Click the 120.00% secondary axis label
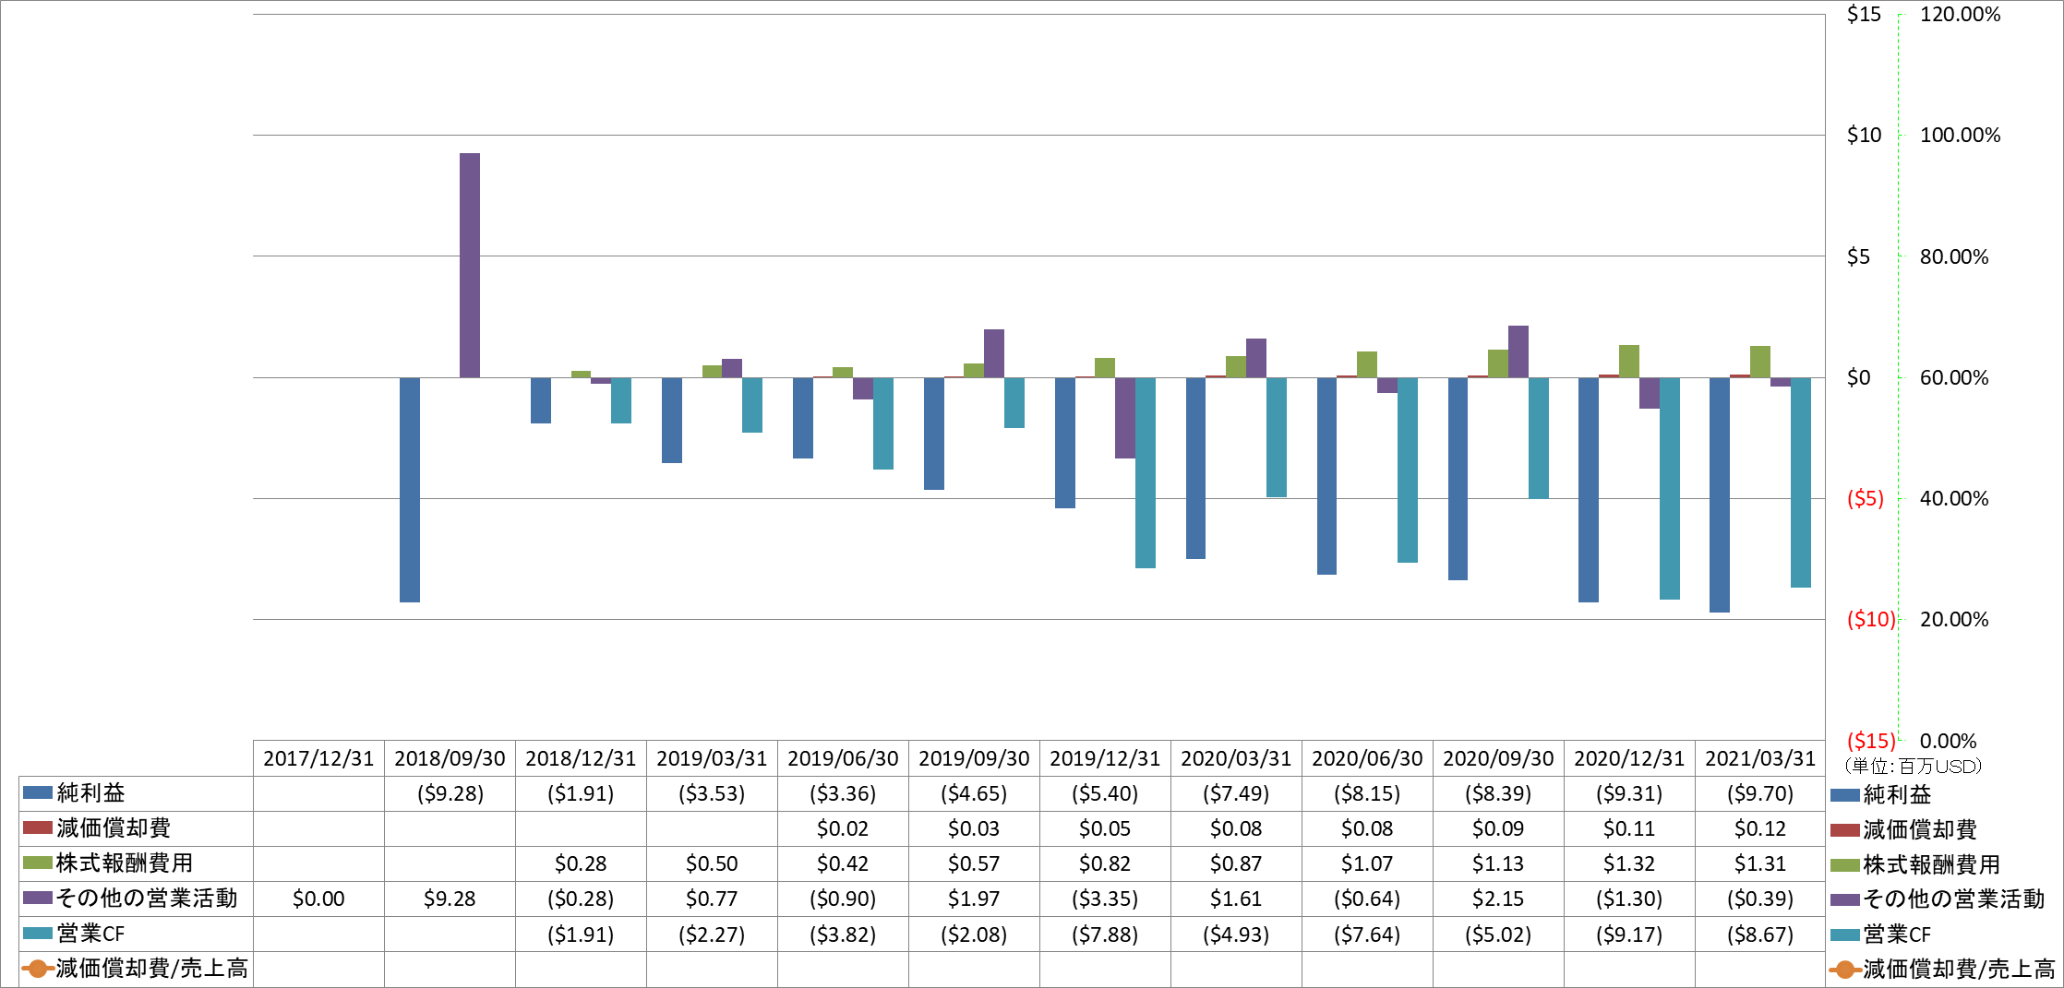Image resolution: width=2064 pixels, height=988 pixels. coord(1960,14)
